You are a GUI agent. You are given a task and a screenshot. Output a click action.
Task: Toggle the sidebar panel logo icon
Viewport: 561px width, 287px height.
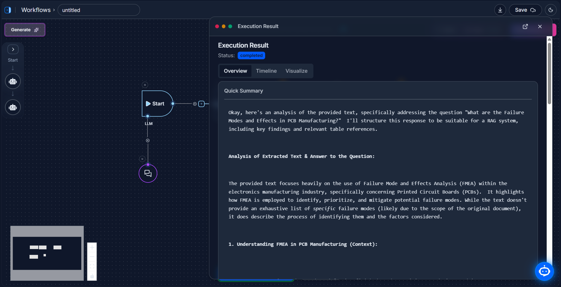[8, 10]
